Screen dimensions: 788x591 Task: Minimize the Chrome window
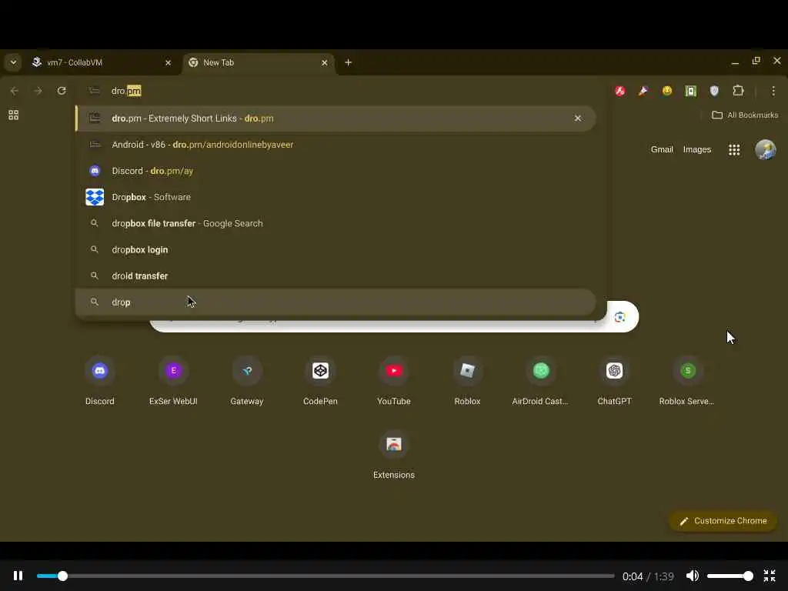pyautogui.click(x=735, y=62)
